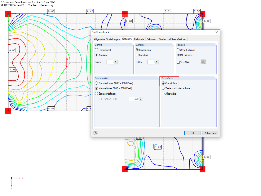Adjust Schrift Faktor spinner arrows
This screenshot has width=261, height=196.
pos(116,62)
